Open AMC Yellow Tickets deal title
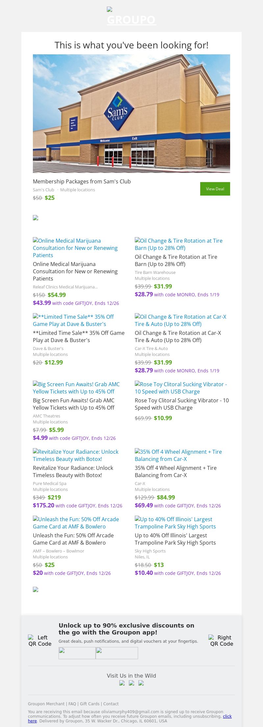This screenshot has width=263, height=727. click(x=74, y=404)
